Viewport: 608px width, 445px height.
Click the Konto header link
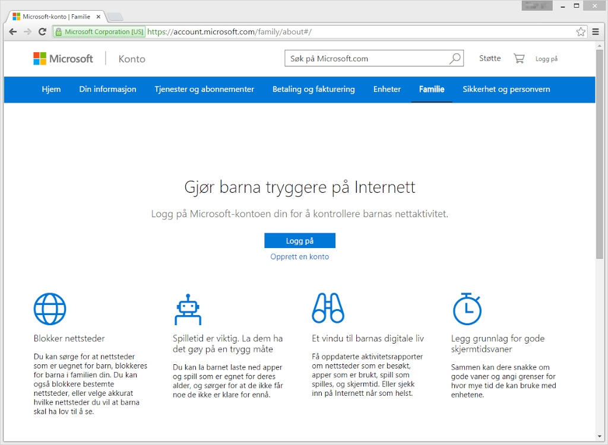132,59
